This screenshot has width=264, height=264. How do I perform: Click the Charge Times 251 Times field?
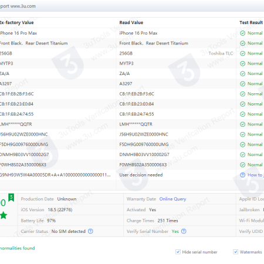(153, 221)
